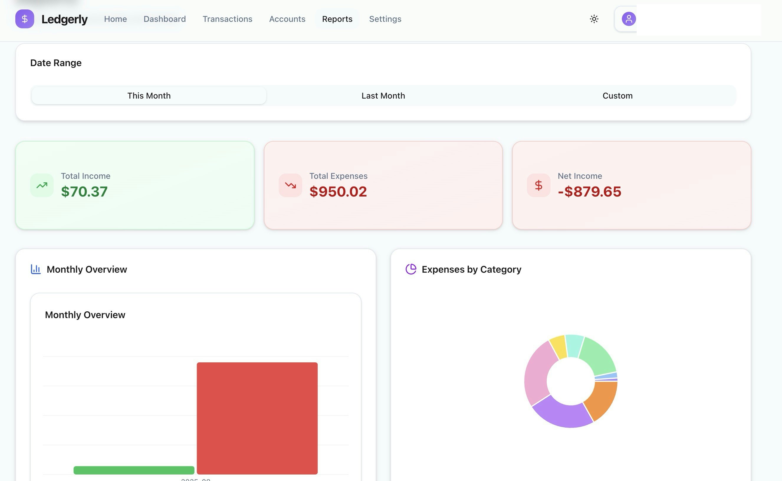This screenshot has width=782, height=481.
Task: Select the Reports nav item
Action: pos(337,19)
